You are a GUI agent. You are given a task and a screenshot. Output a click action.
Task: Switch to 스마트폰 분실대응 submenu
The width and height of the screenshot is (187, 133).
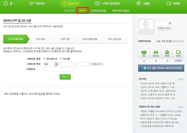[98, 11]
